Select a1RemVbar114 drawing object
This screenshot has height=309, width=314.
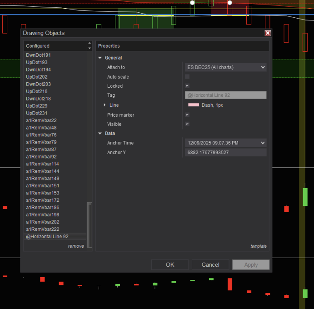tap(41, 164)
